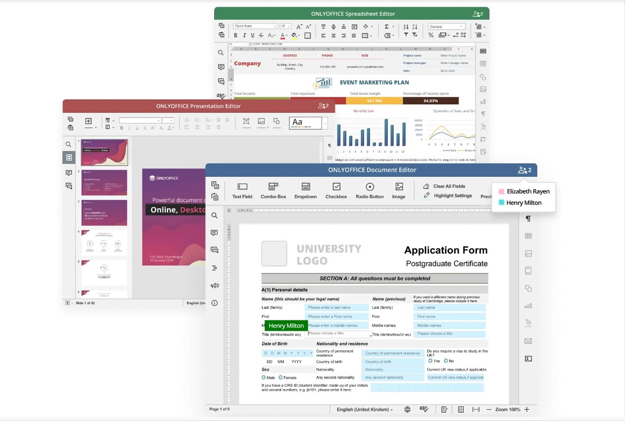This screenshot has height=421, width=625.
Task: Click the 'Please enter a last name' field
Action: (337, 308)
